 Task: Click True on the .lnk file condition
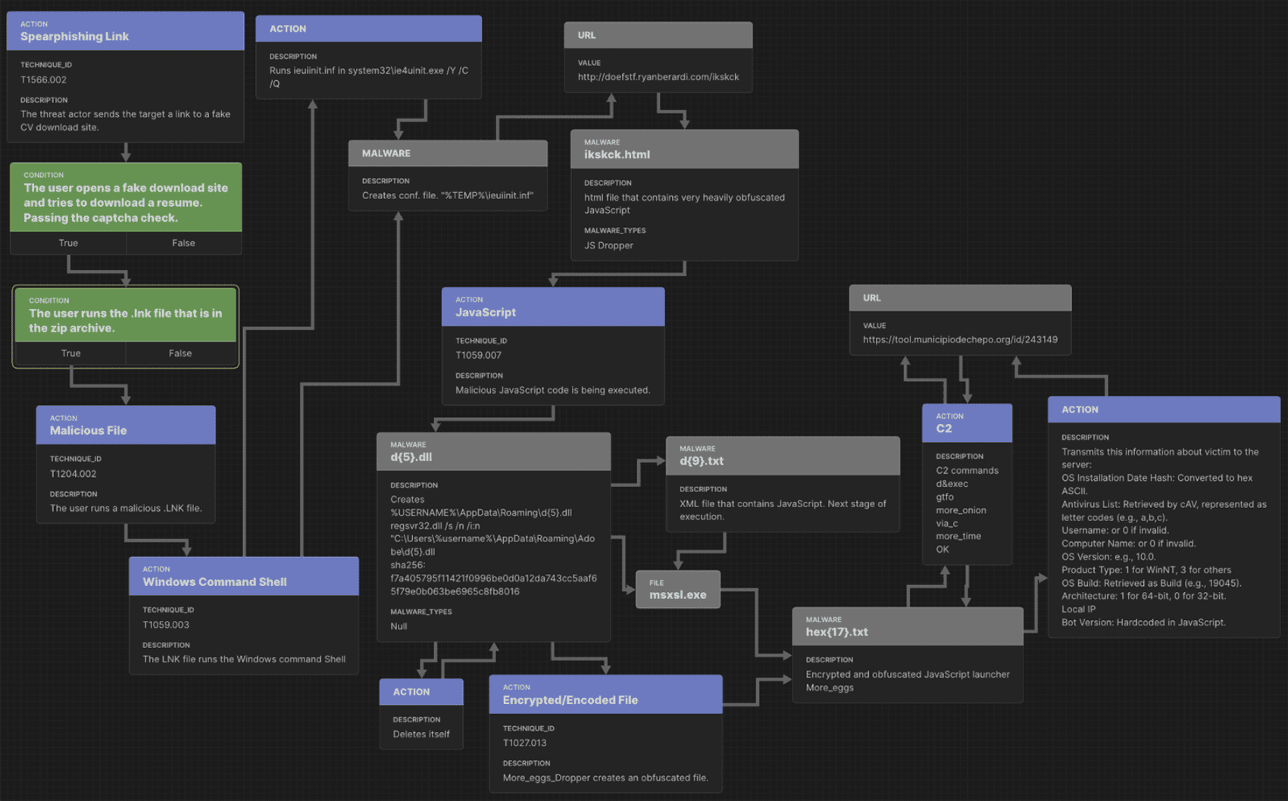[x=70, y=354]
